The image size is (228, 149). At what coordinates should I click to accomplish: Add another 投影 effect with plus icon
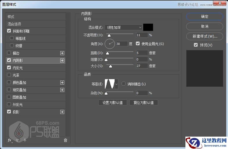coord(62,112)
